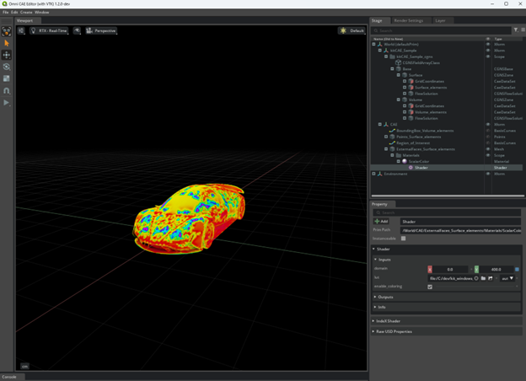Expand the IndeX Shader section
The width and height of the screenshot is (526, 381).
pyautogui.click(x=447, y=321)
